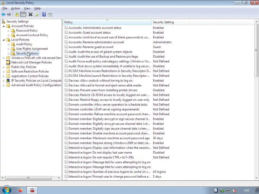The width and height of the screenshot is (259, 194).
Task: Select Advanced Audit Policy Configuration node
Action: pos(36,85)
